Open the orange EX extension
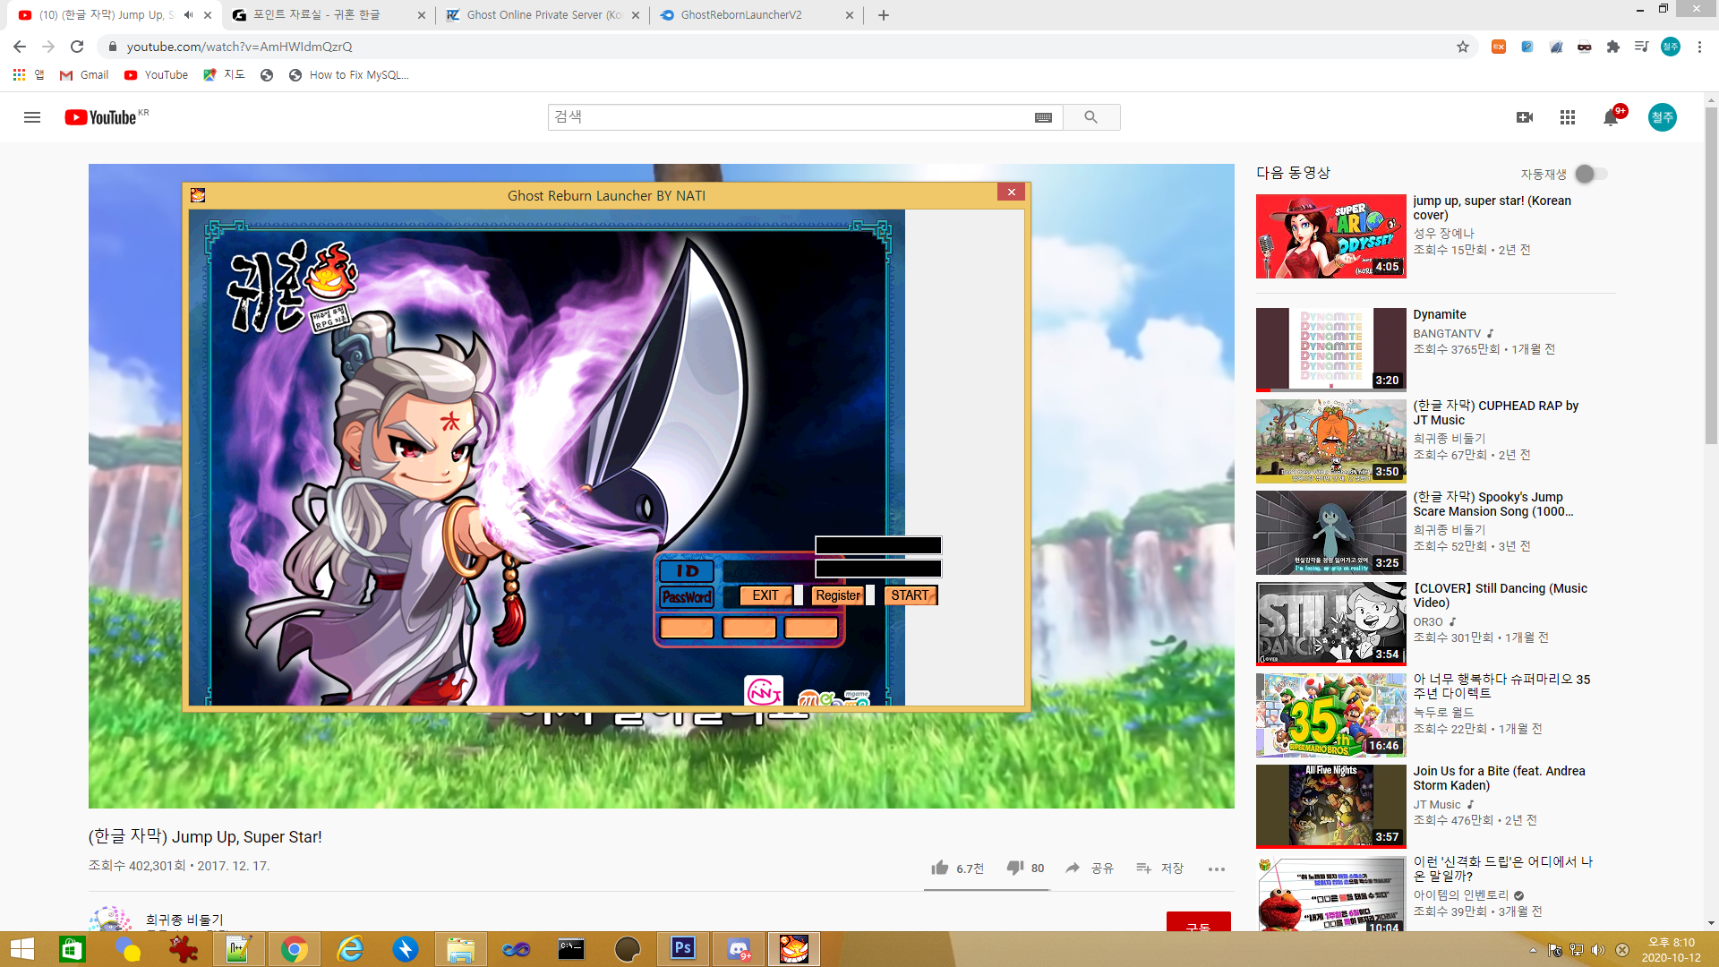This screenshot has height=967, width=1719. [1498, 47]
